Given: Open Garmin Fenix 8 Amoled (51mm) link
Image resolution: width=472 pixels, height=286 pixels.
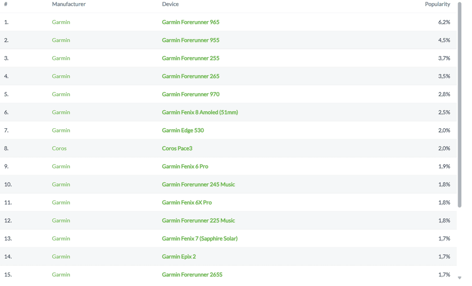Looking at the screenshot, I should coord(200,112).
